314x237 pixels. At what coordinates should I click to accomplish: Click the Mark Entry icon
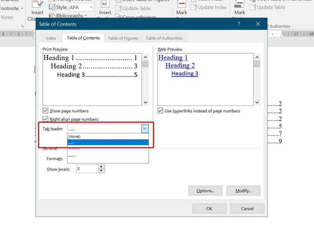click(x=182, y=4)
